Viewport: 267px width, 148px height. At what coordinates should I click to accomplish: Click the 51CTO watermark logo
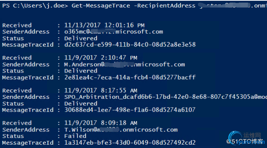click(245, 138)
